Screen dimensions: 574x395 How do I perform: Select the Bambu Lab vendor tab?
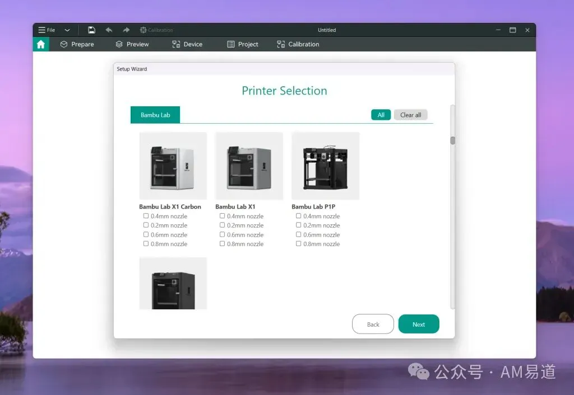155,115
